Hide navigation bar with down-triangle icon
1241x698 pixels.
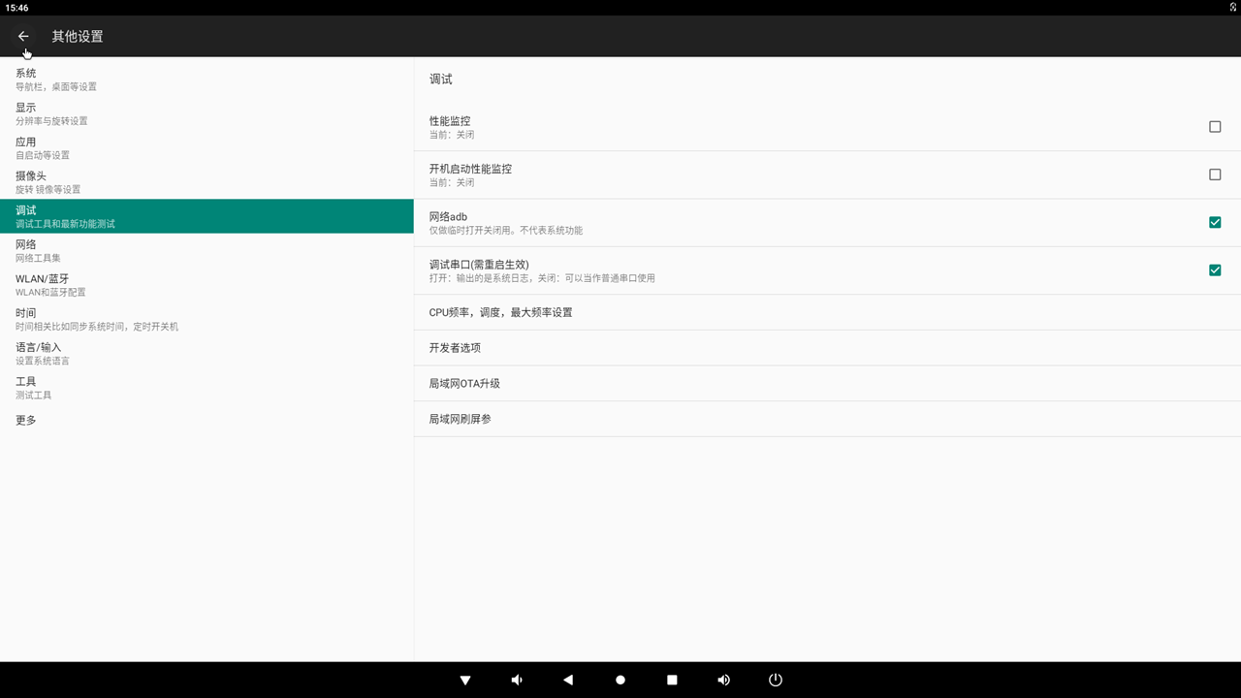pos(465,681)
